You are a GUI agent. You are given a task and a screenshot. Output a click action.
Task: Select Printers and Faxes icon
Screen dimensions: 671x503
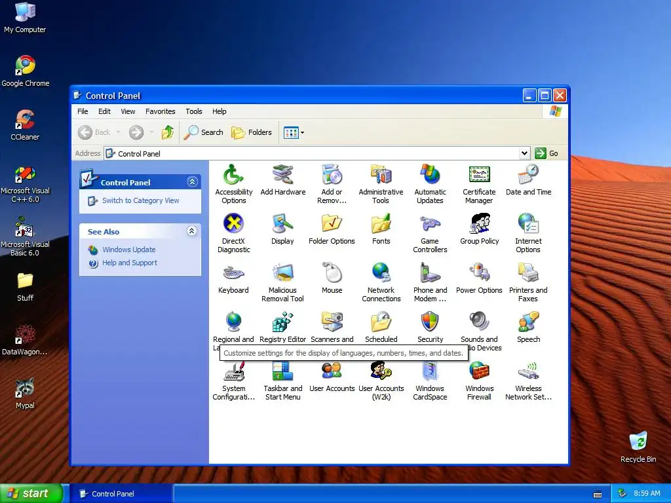(x=529, y=273)
